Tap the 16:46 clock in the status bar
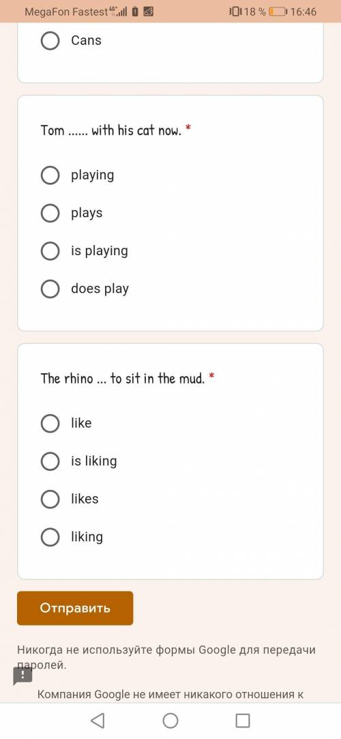 (303, 12)
